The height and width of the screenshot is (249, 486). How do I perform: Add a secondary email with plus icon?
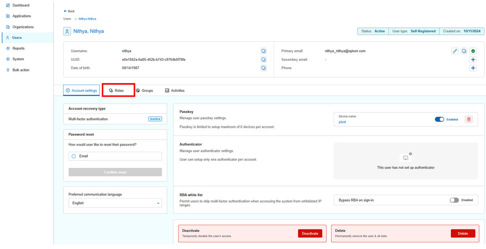473,60
